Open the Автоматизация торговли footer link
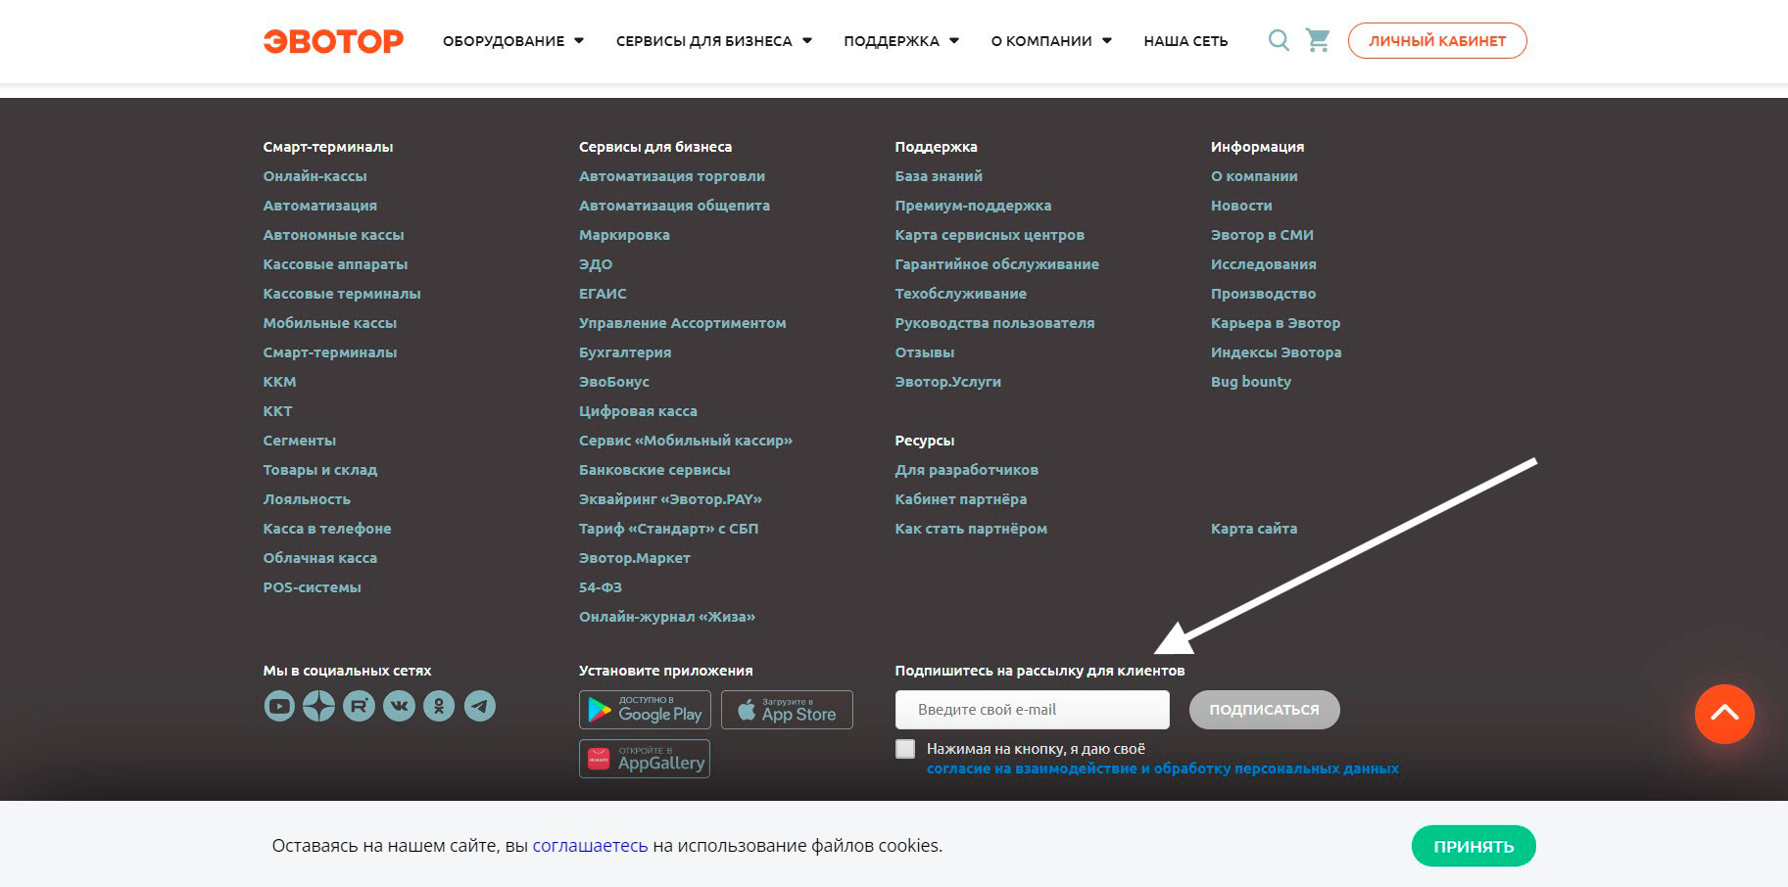The height and width of the screenshot is (887, 1788). point(672,176)
